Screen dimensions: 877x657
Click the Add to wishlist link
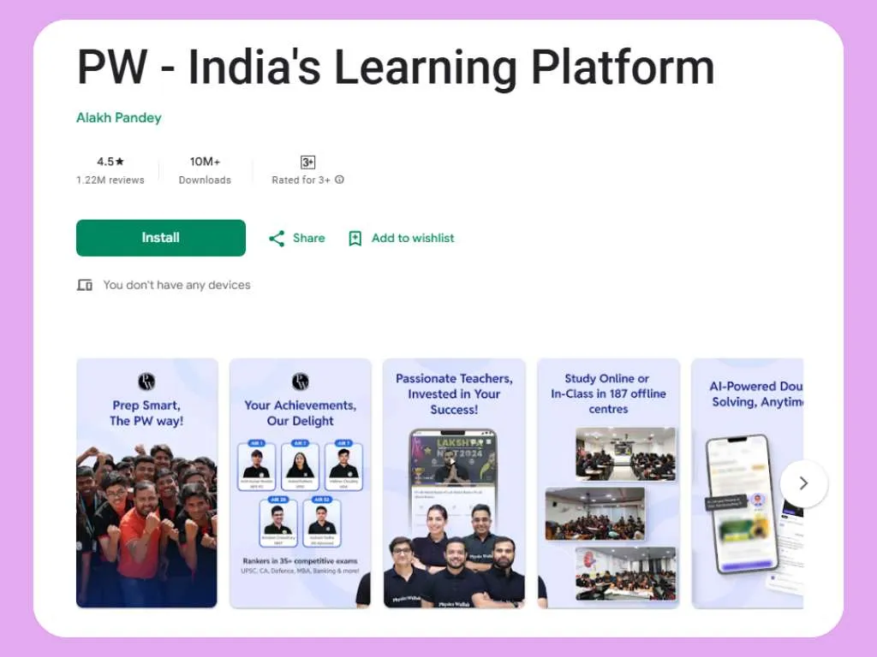(413, 238)
